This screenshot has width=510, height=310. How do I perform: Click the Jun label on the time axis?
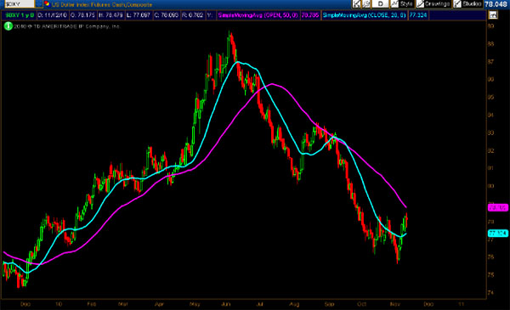click(x=226, y=304)
